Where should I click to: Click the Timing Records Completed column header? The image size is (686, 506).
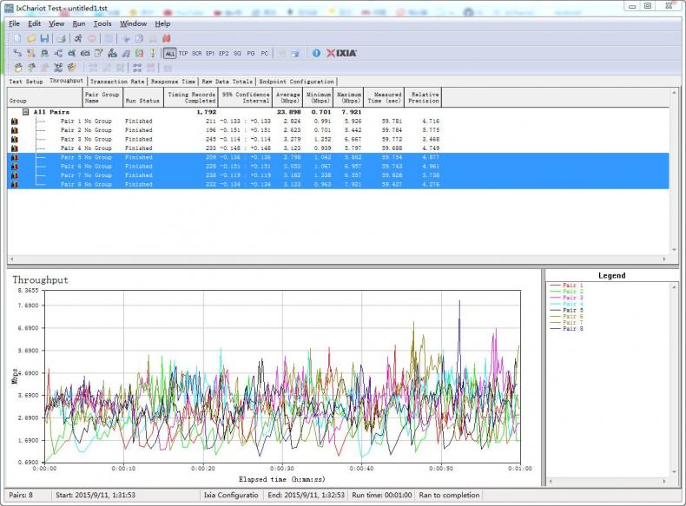point(191,97)
